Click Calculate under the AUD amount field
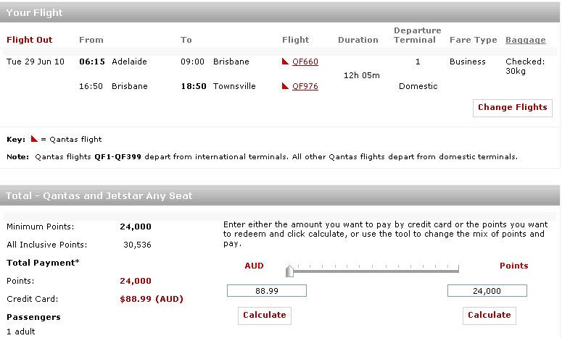The image size is (570, 338). coord(265,315)
